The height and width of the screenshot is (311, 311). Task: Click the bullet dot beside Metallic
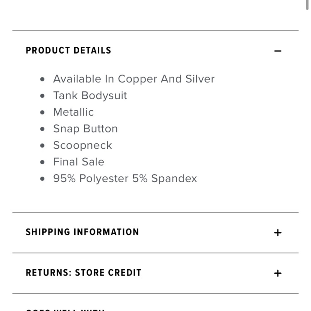pyautogui.click(x=43, y=112)
